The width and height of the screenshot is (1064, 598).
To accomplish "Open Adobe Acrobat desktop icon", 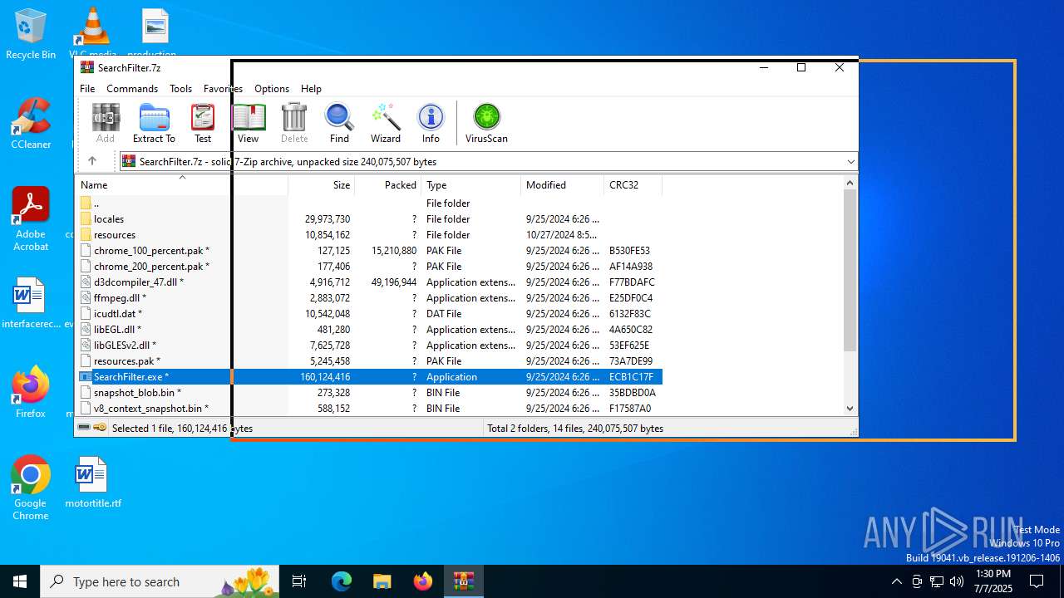I will 31,219.
